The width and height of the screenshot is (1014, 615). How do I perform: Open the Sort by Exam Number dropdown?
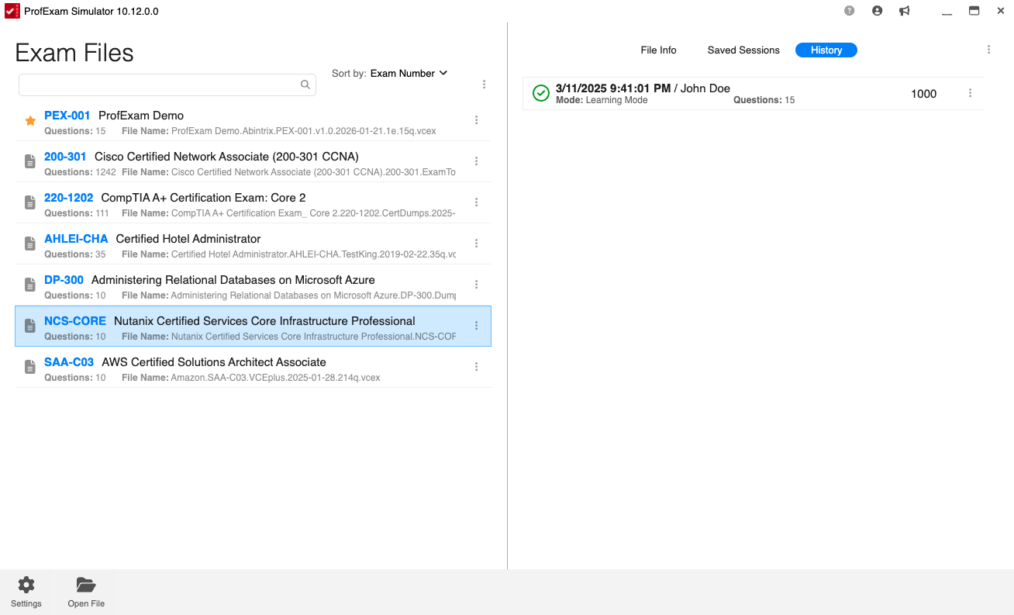pyautogui.click(x=409, y=73)
